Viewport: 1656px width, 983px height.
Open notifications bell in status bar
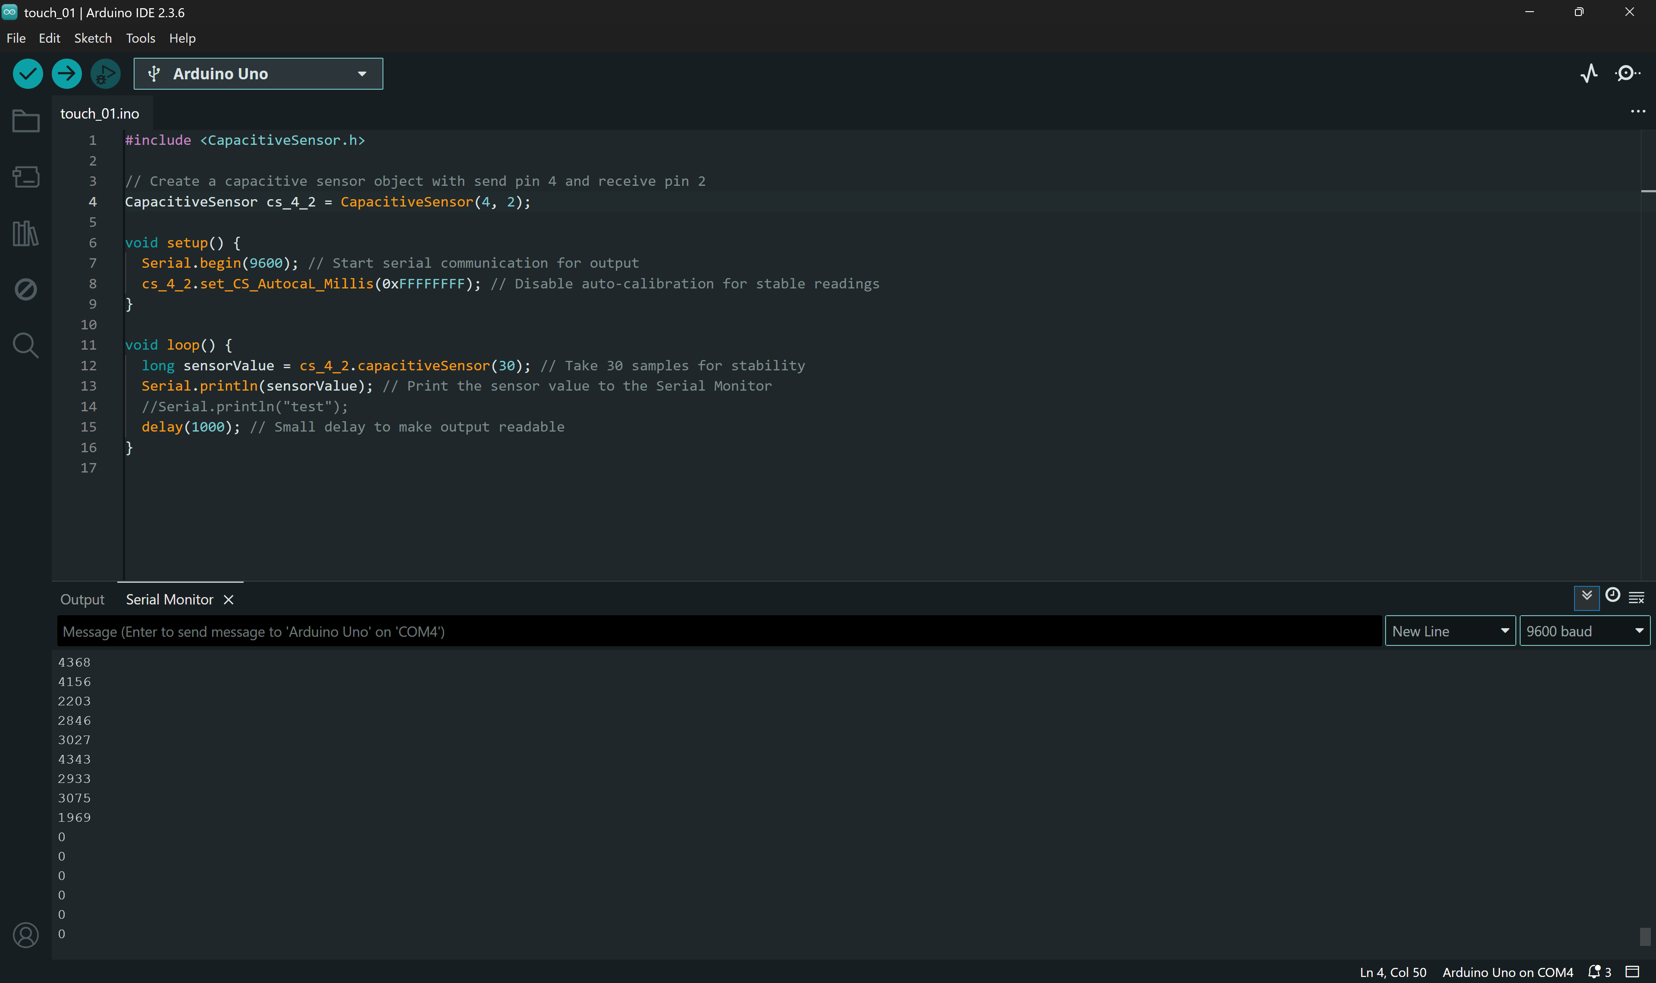click(x=1599, y=972)
